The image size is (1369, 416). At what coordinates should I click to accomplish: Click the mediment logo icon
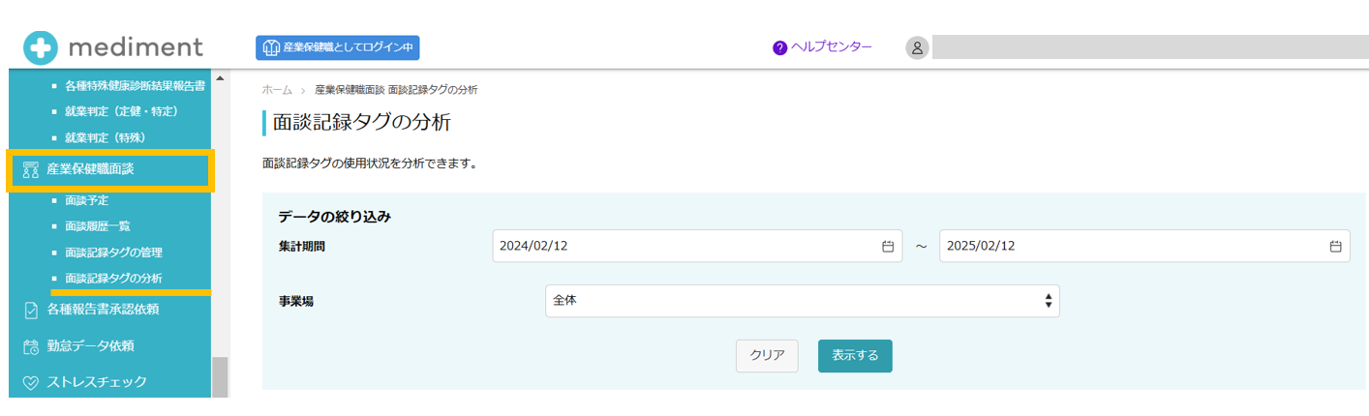pyautogui.click(x=42, y=47)
